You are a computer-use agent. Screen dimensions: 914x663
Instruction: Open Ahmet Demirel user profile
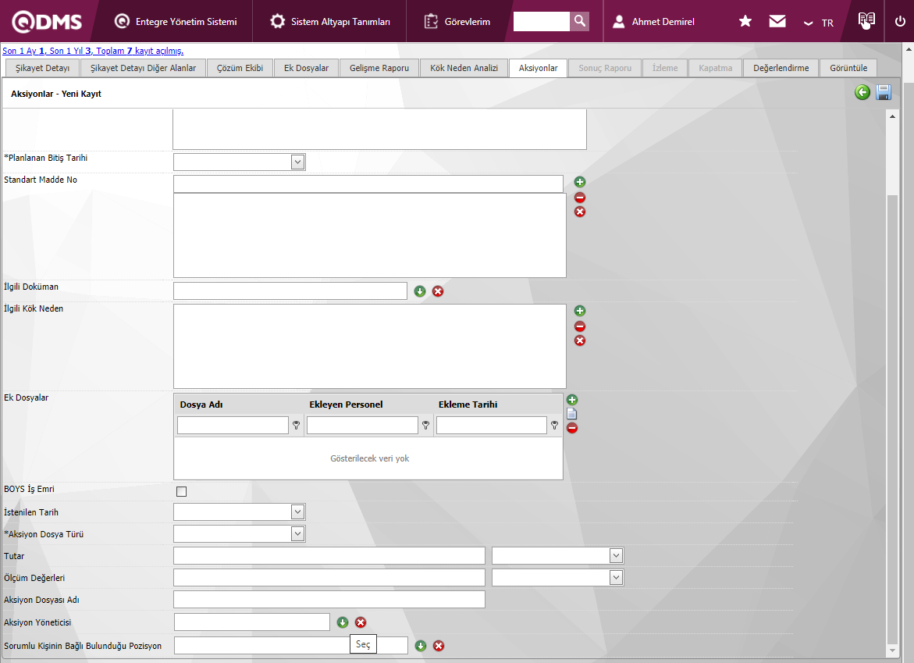point(654,22)
